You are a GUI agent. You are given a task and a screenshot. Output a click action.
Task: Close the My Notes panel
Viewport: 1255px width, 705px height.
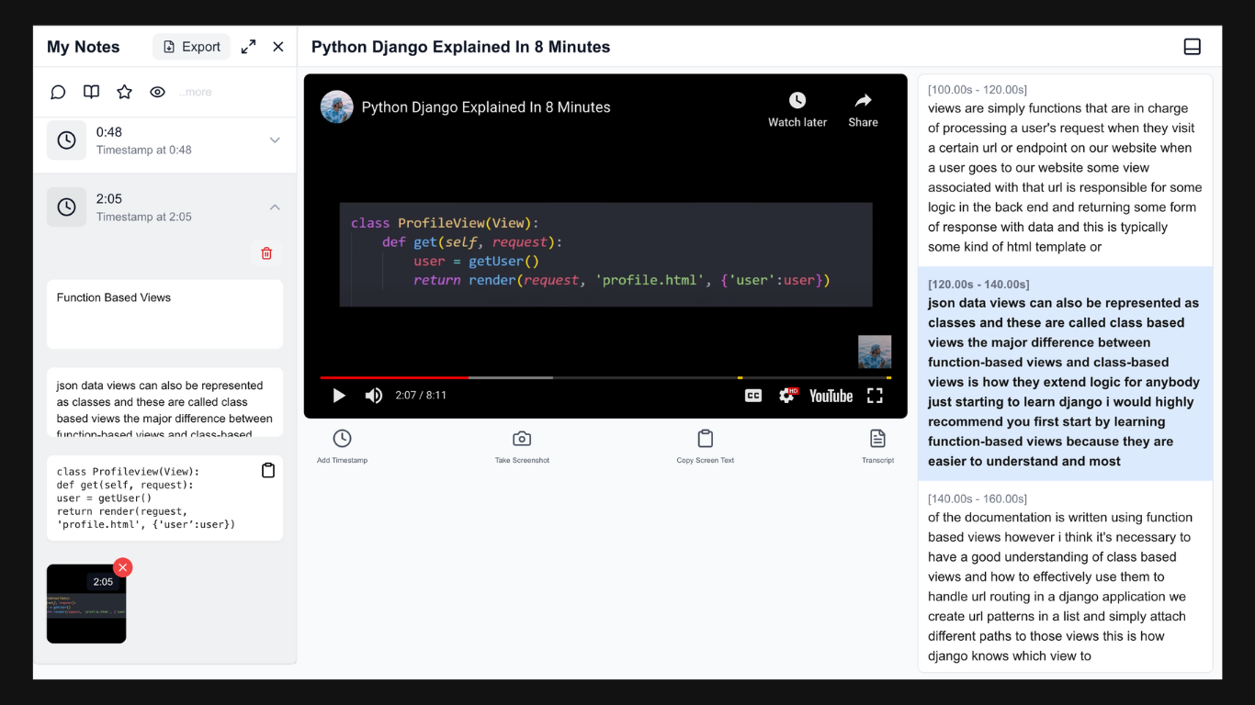point(278,47)
